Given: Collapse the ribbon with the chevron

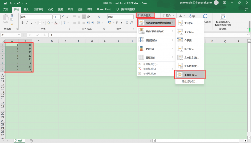Looking at the screenshot, I should (x=248, y=29).
